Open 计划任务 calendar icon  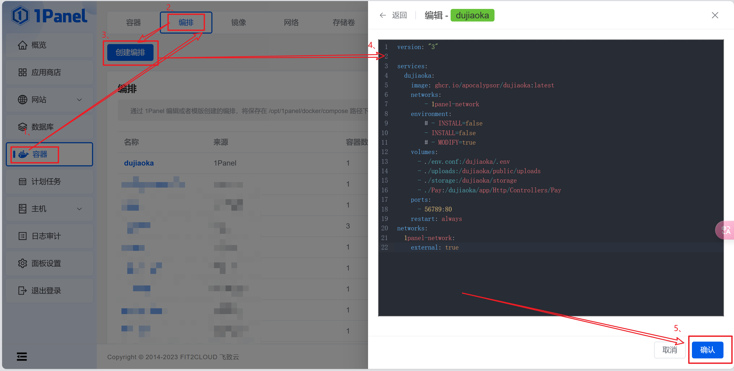pos(23,181)
